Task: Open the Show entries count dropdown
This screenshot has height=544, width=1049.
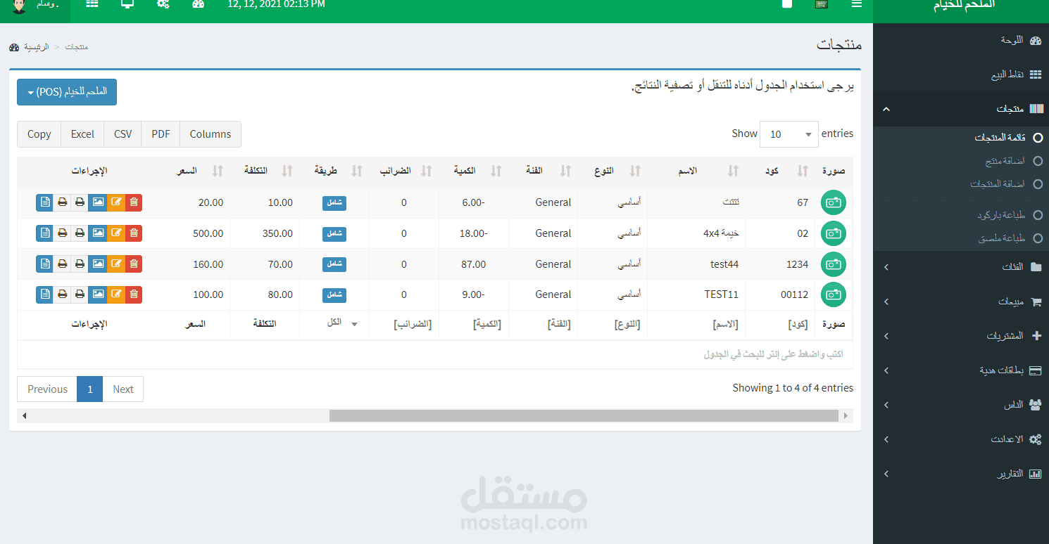Action: point(789,134)
